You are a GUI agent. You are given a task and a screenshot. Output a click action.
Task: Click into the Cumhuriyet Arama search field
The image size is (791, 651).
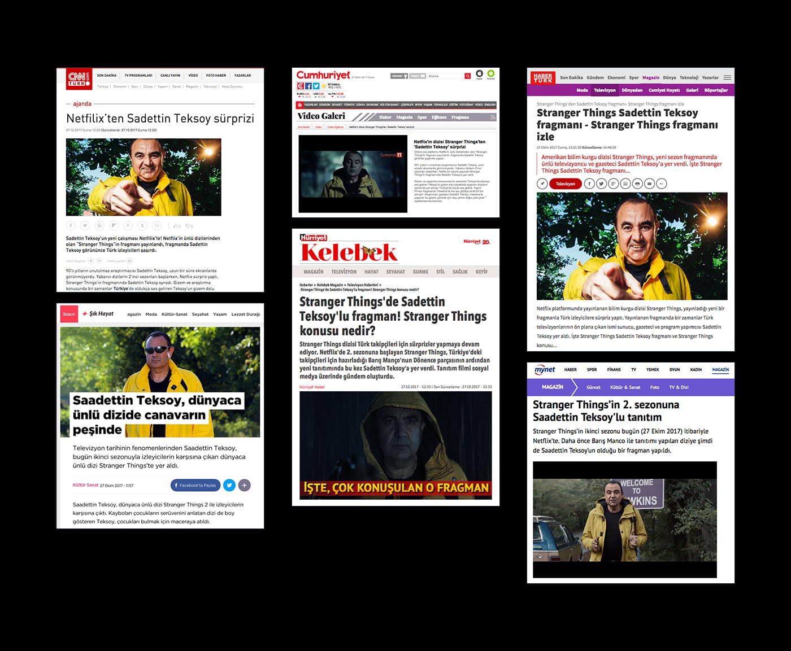[445, 76]
